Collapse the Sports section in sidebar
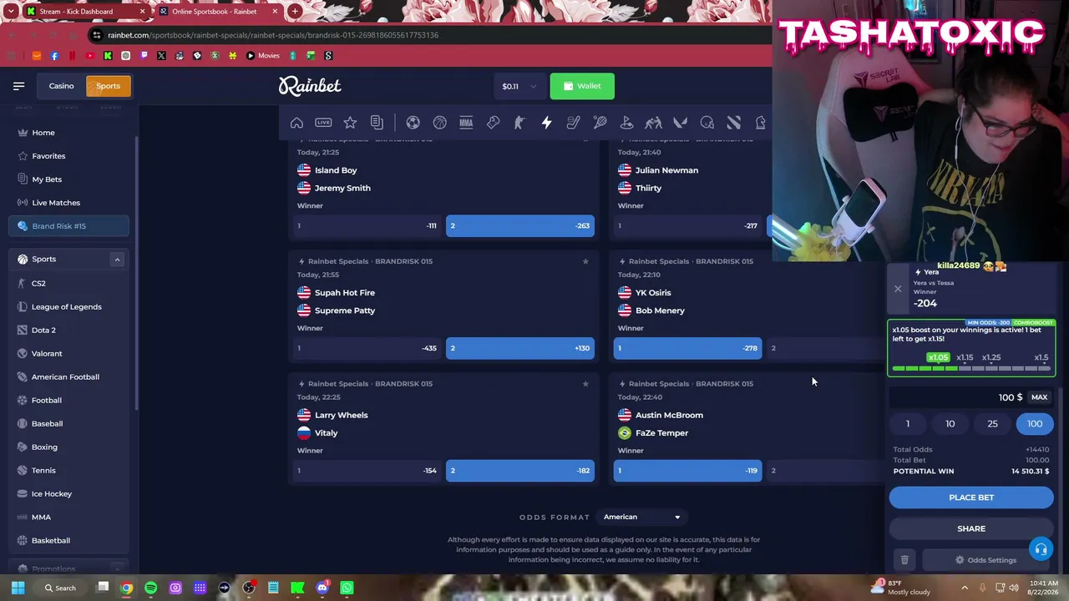Screen dimensions: 1069x601 click(117, 260)
